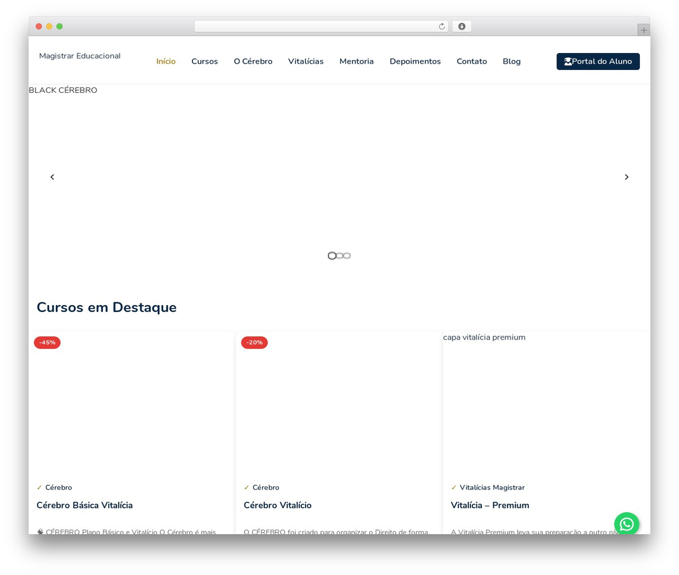679x575 pixels.
Task: Open a new browser tab with plus icon
Action: (x=643, y=30)
